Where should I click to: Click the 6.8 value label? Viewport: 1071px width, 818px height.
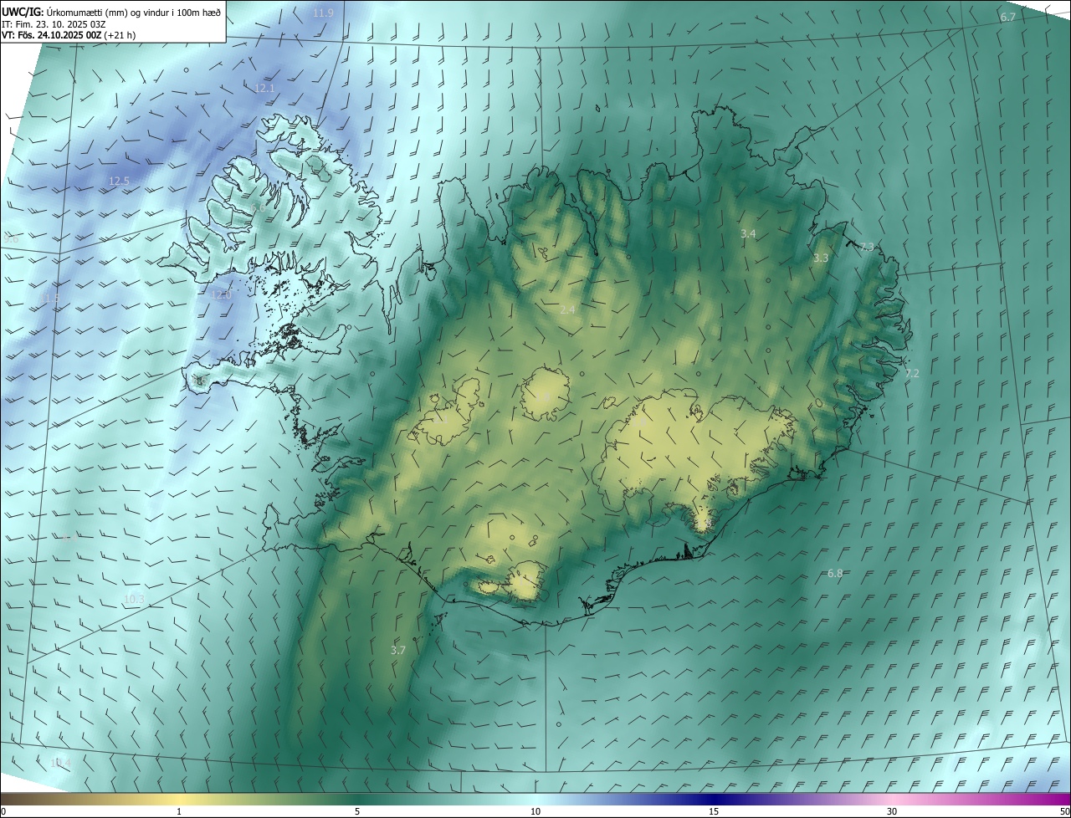(835, 574)
